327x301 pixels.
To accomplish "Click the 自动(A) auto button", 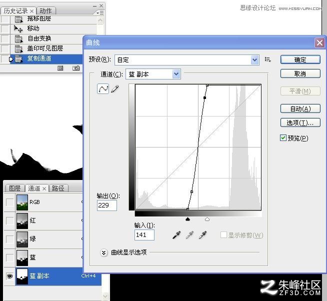I will (300, 108).
